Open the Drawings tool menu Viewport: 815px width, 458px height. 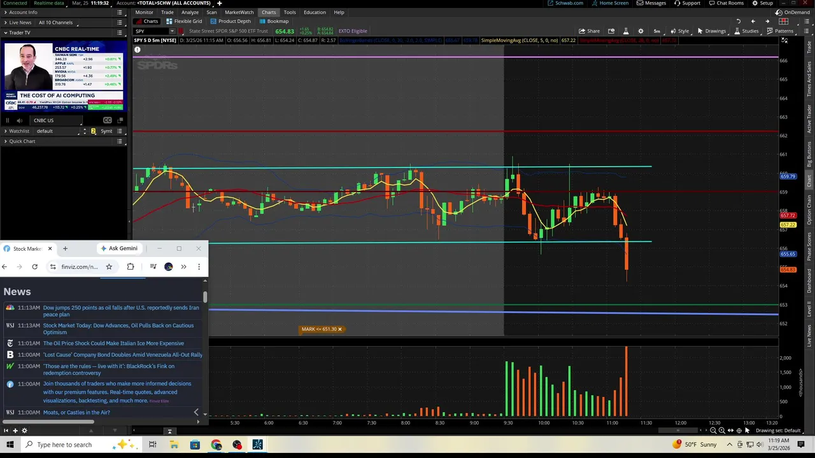(711, 31)
